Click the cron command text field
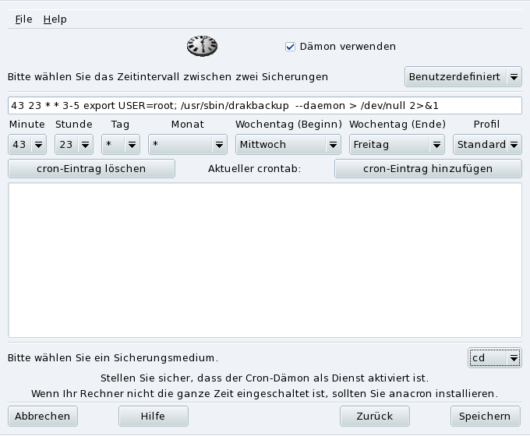The height and width of the screenshot is (436, 530). [265, 105]
